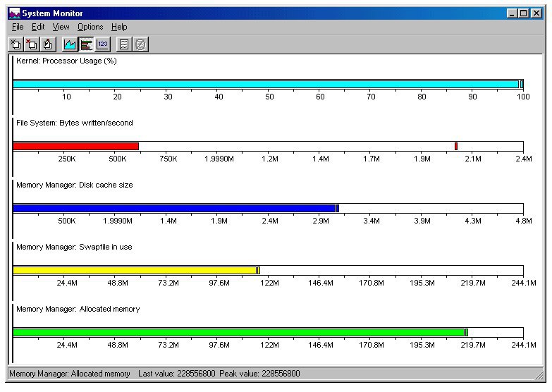Screen dimensions: 552x392
Task: Click the Start Logging toolbar icon
Action: 124,44
